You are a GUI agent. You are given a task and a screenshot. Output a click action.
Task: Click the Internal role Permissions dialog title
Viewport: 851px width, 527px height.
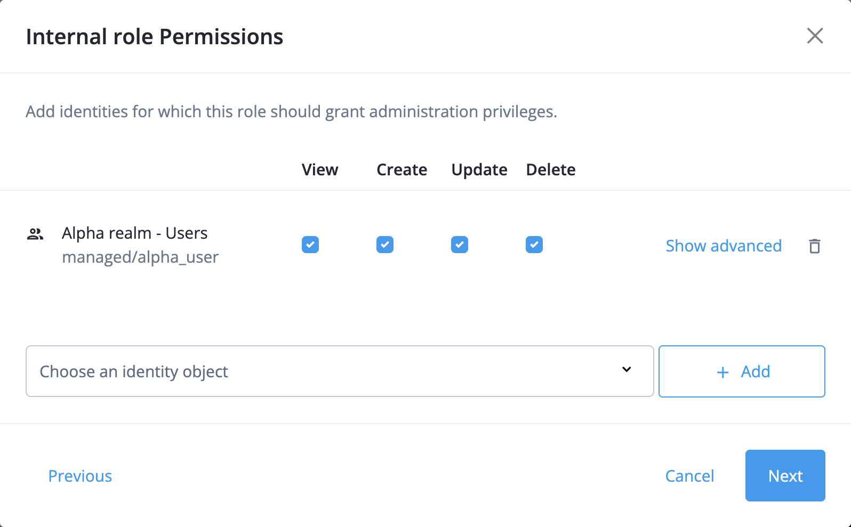[155, 36]
